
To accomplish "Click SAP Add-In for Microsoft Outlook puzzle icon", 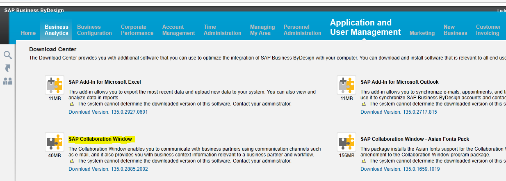I will pyautogui.click(x=346, y=85).
